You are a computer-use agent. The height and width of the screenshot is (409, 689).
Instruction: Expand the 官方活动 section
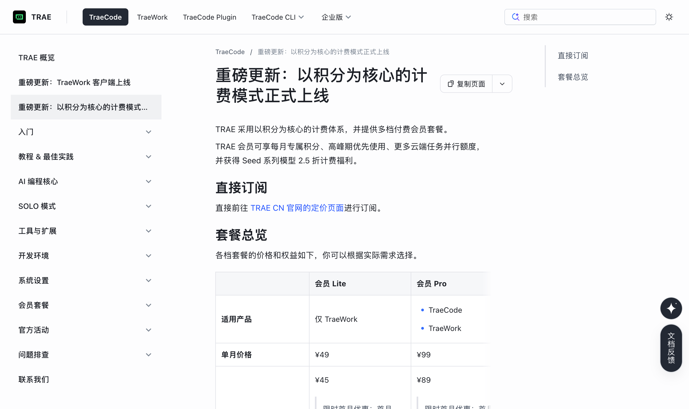(86, 330)
